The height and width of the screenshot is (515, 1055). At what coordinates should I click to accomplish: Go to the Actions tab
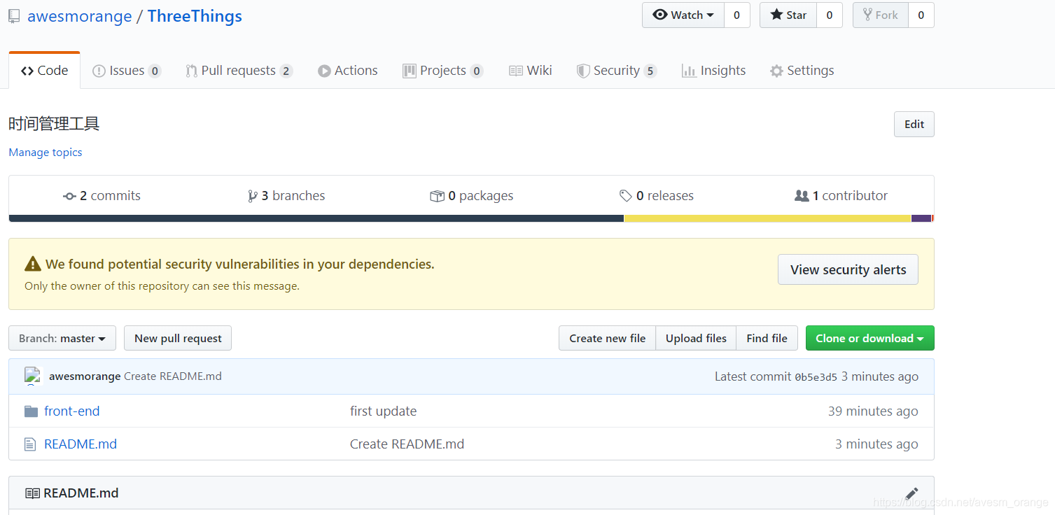348,71
